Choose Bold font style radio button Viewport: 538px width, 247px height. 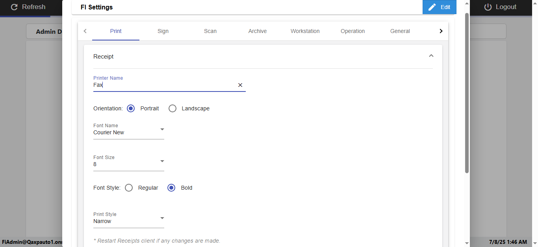(x=171, y=188)
